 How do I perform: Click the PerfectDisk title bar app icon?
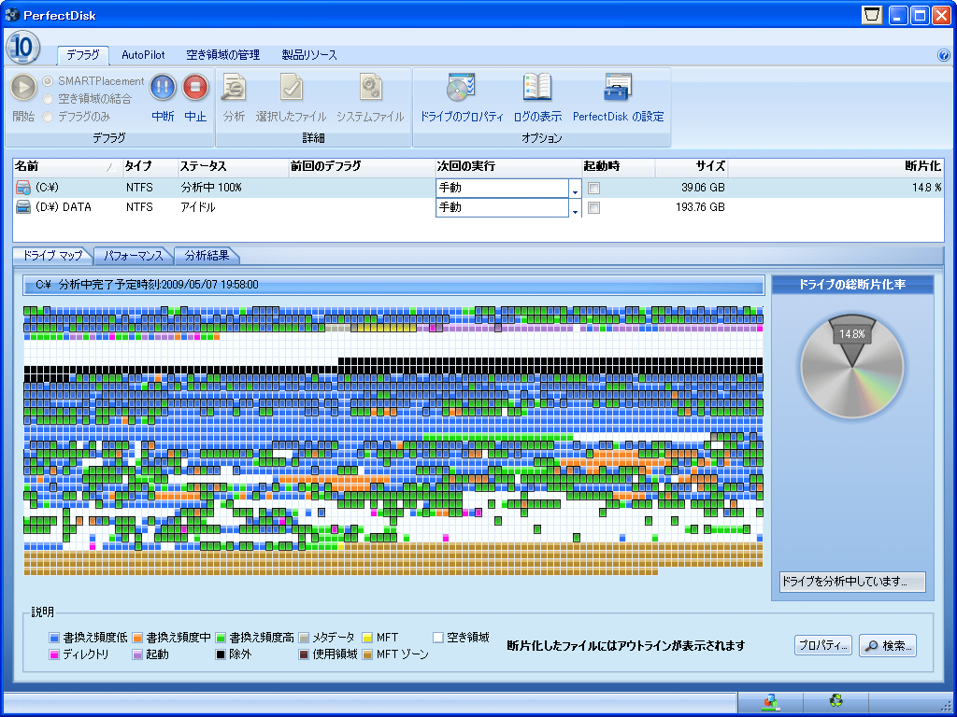pyautogui.click(x=11, y=15)
